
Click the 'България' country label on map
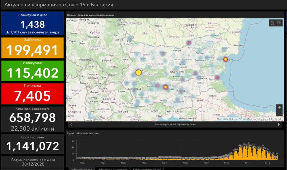pyautogui.click(x=177, y=72)
